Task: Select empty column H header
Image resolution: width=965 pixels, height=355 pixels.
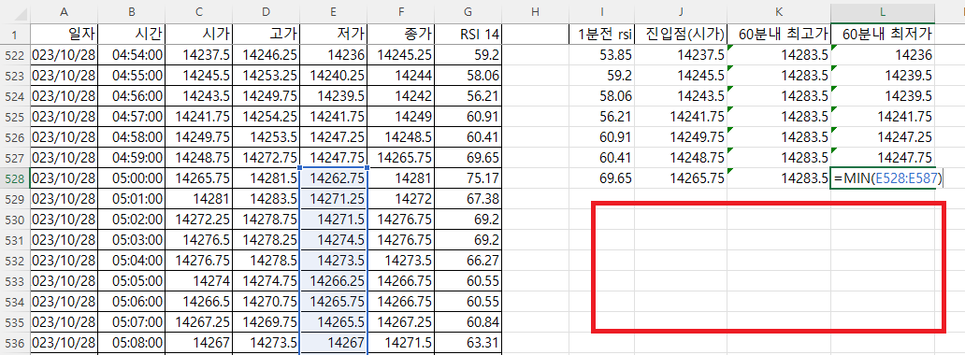Action: click(535, 12)
